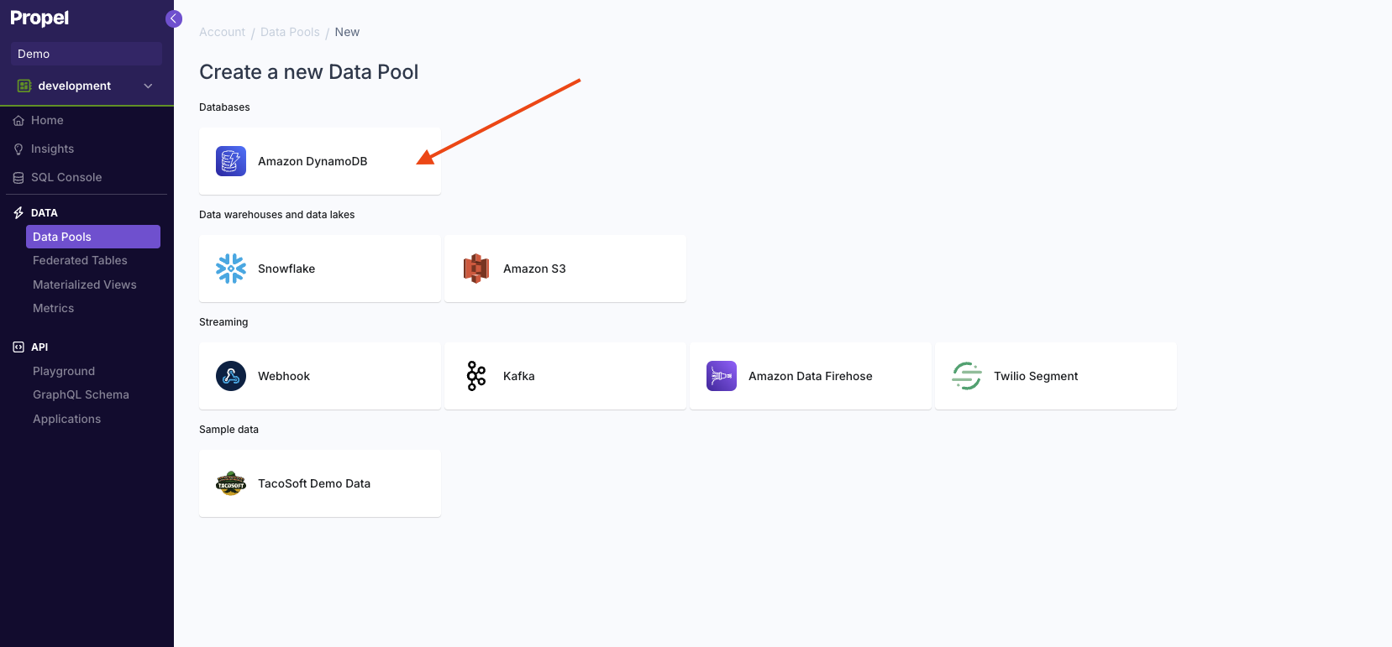Click the Propel logo
Image resolution: width=1392 pixels, height=647 pixels.
pos(39,18)
